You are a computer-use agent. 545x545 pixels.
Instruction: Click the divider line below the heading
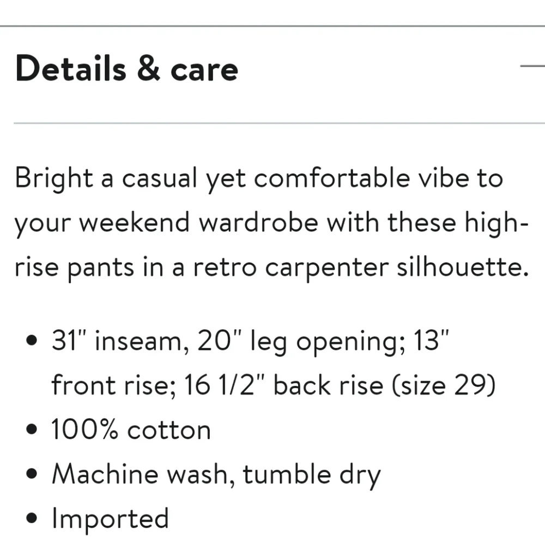(272, 123)
